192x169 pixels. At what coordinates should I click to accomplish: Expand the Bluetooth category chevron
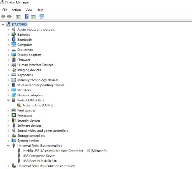point(8,40)
